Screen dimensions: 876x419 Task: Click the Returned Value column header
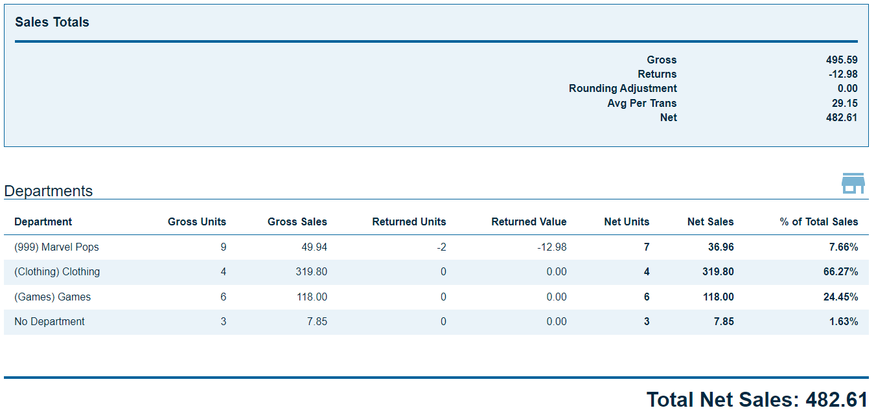(x=529, y=221)
